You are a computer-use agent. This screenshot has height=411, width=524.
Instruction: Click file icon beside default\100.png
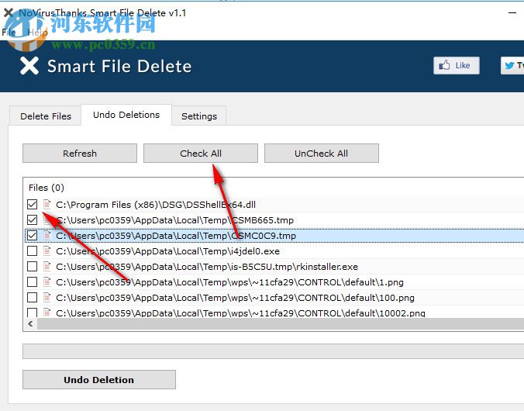pos(47,297)
